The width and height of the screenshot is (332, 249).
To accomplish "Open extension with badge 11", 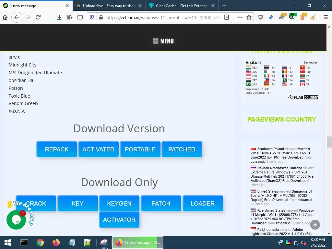I will 282,17.
